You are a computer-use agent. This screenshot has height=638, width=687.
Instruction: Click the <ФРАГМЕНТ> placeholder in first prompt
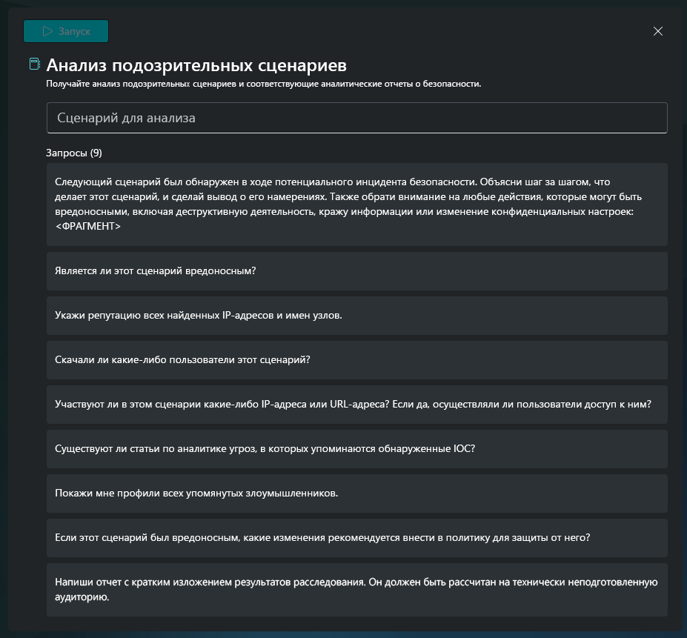88,226
